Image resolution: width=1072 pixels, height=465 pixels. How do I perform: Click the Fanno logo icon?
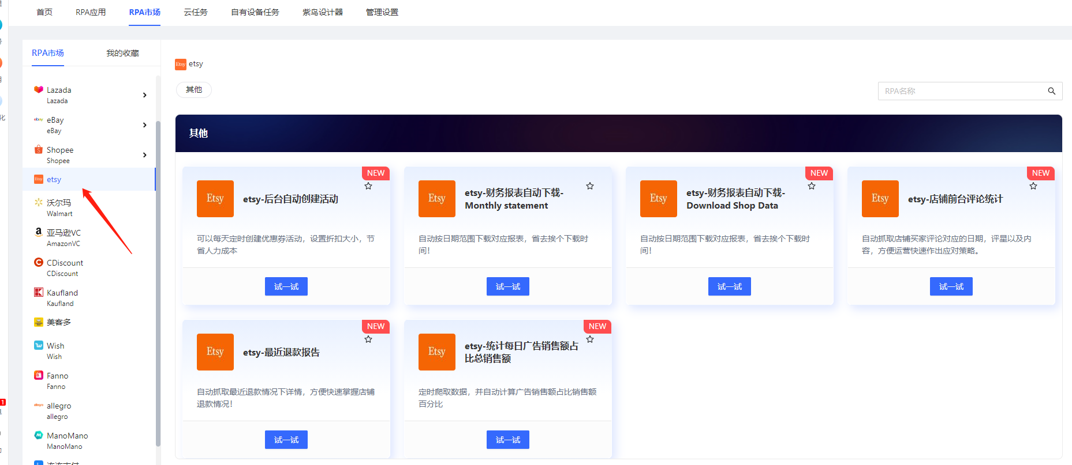tap(39, 375)
